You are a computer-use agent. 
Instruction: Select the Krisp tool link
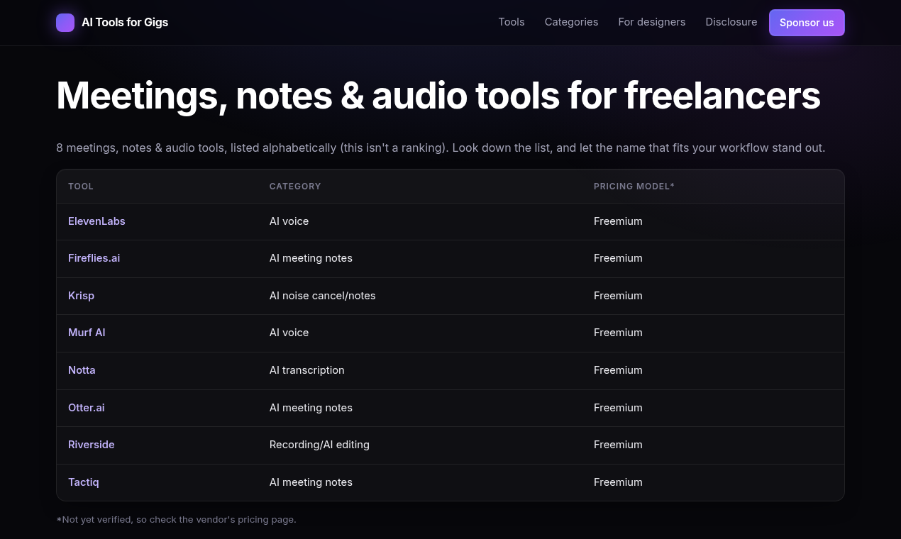pyautogui.click(x=81, y=296)
